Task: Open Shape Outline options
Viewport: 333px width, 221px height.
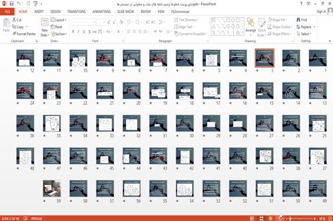Action: [280, 27]
